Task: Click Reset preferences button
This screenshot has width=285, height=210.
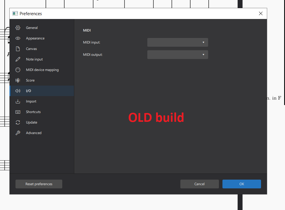Action: pyautogui.click(x=39, y=184)
